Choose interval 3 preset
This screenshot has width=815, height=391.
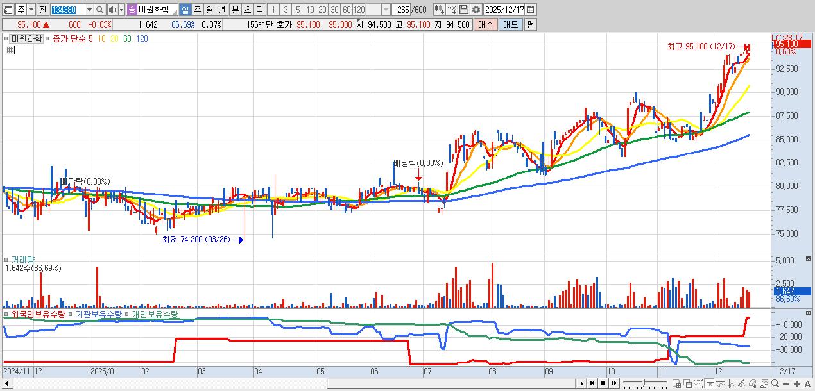click(286, 10)
